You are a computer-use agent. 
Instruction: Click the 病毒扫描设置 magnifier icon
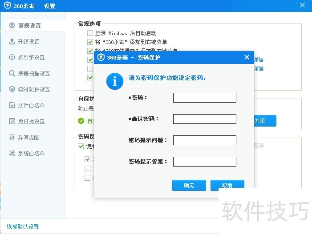pos(12,73)
